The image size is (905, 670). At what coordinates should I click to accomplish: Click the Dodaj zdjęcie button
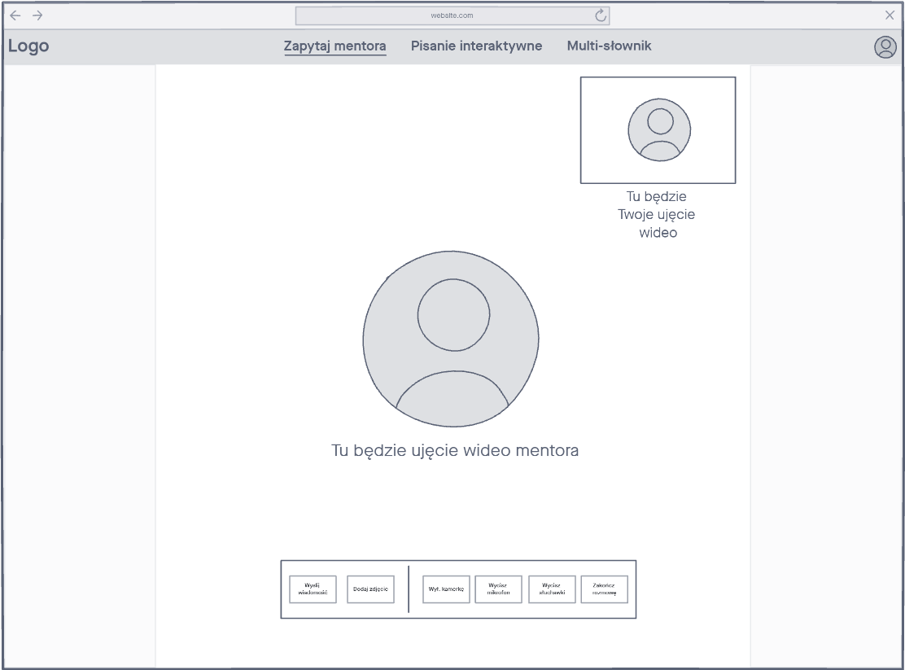[x=370, y=589]
